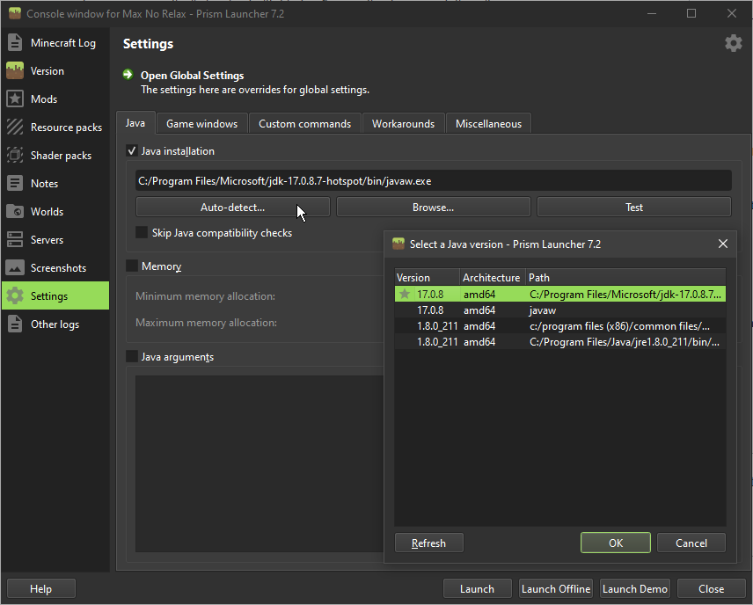Viewport: 753px width, 605px height.
Task: Click the Version grass block icon
Action: point(15,71)
